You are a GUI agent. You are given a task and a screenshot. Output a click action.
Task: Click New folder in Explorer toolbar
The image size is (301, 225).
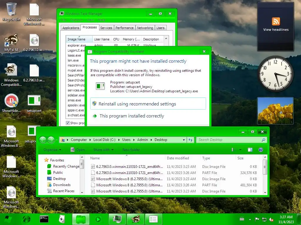[x=131, y=150]
